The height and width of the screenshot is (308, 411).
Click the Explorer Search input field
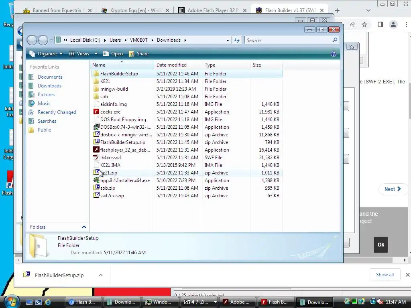(x=292, y=40)
